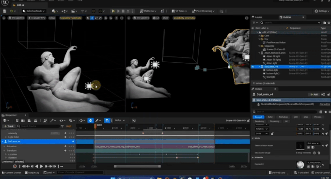Image resolution: width=331 pixels, height=179 pixels.
Task: Open the Outliner filter menu
Action: point(255,23)
